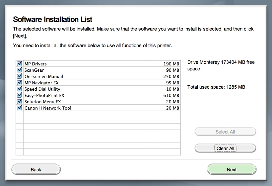Viewport: 272px width, 186px height.
Task: Deselect the On-screen Manual checkbox
Action: 19,76
